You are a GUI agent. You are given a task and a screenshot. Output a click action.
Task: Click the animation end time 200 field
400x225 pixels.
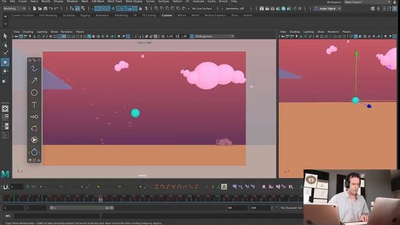click(260, 208)
